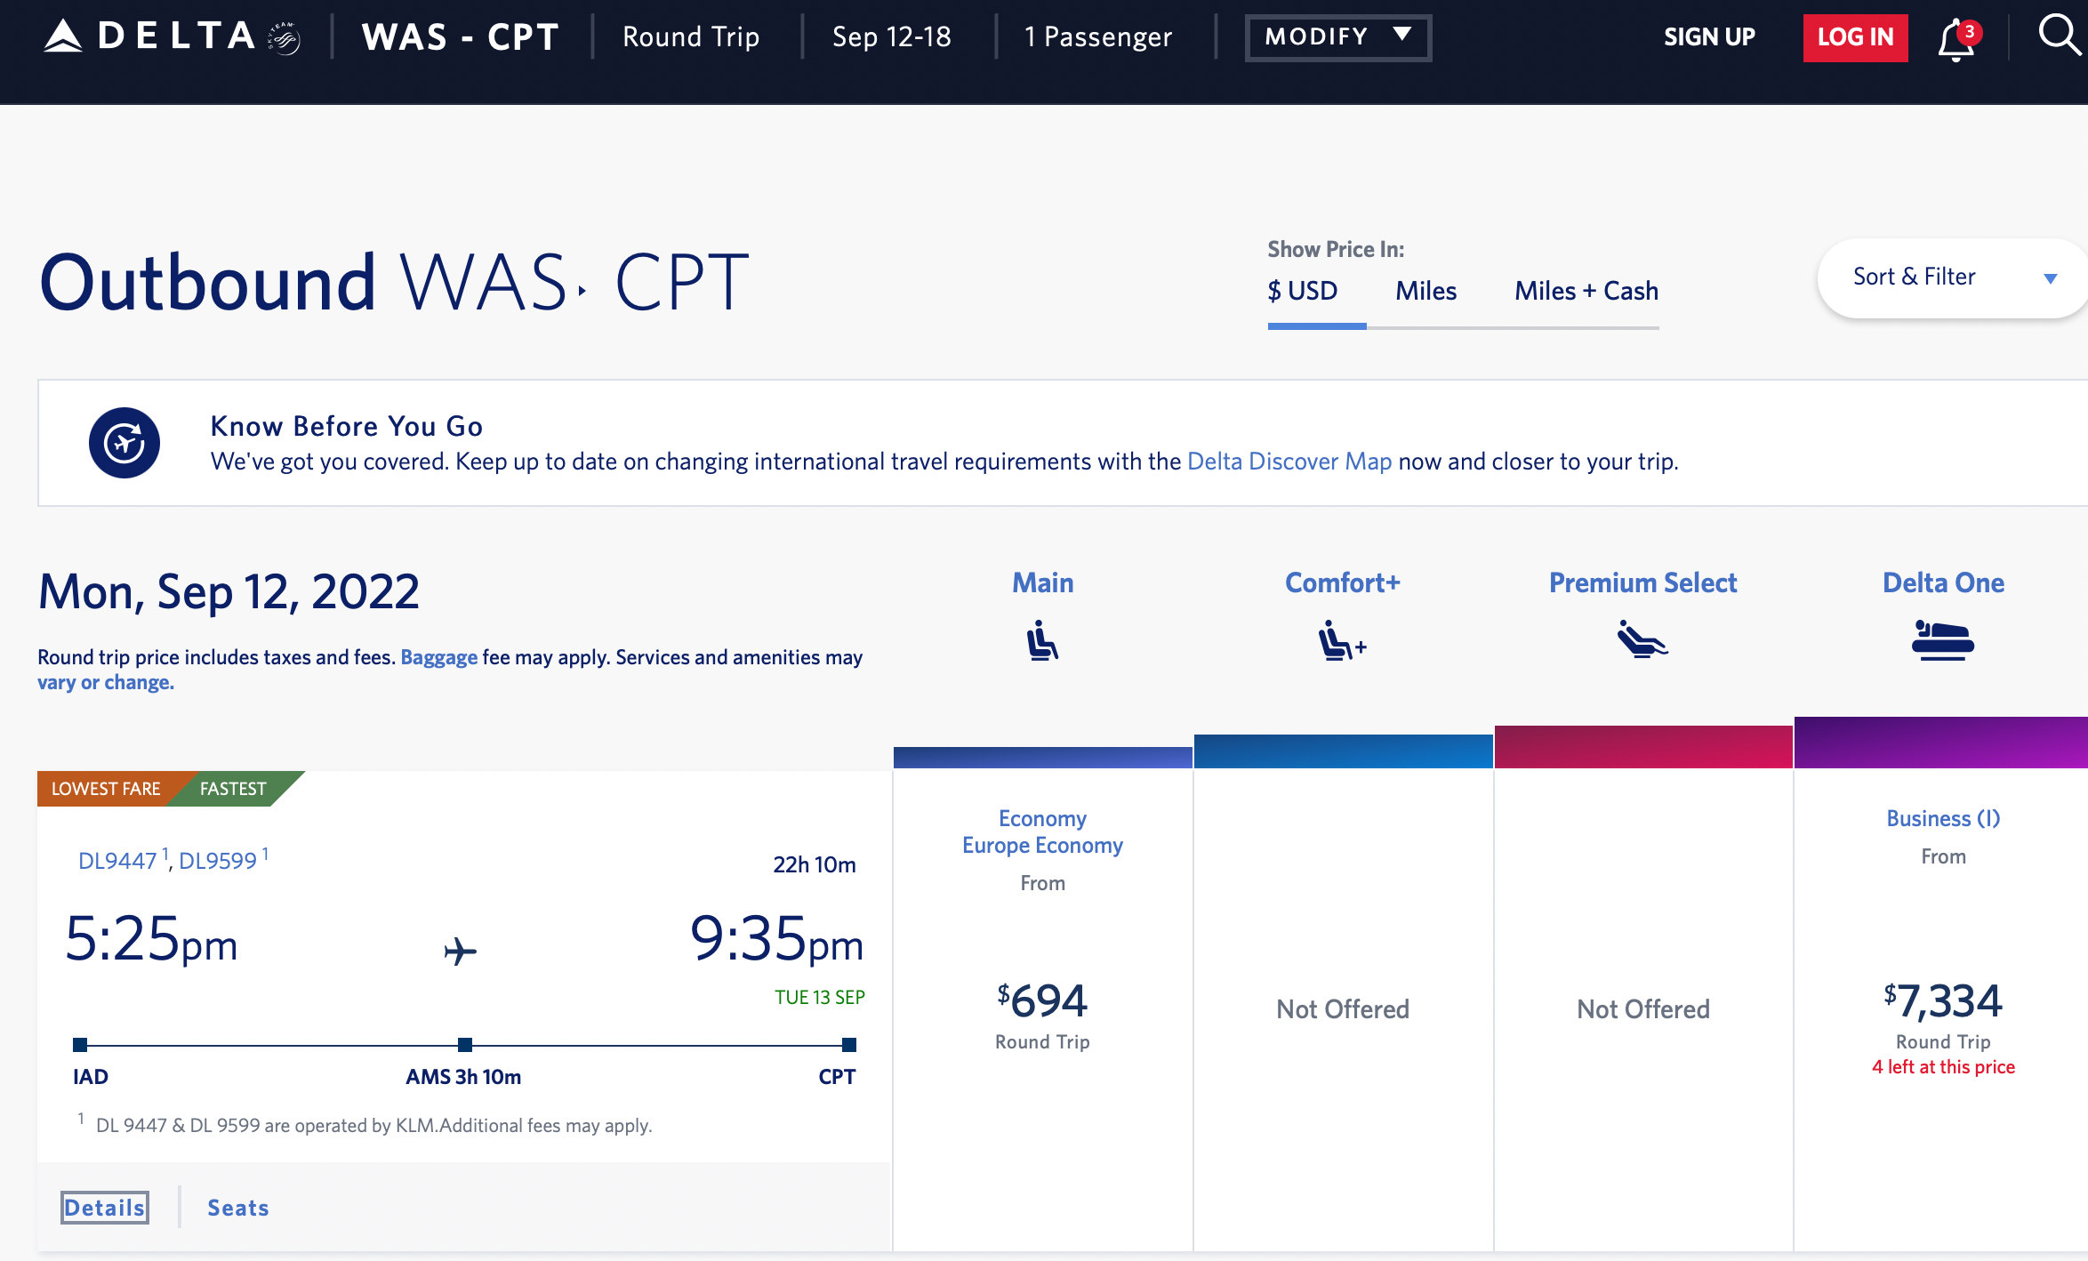Viewport: 2088px width, 1261px height.
Task: Click the Comfort+ seat icon
Action: [1342, 640]
